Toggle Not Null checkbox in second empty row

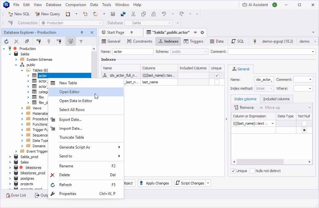tap(304, 130)
